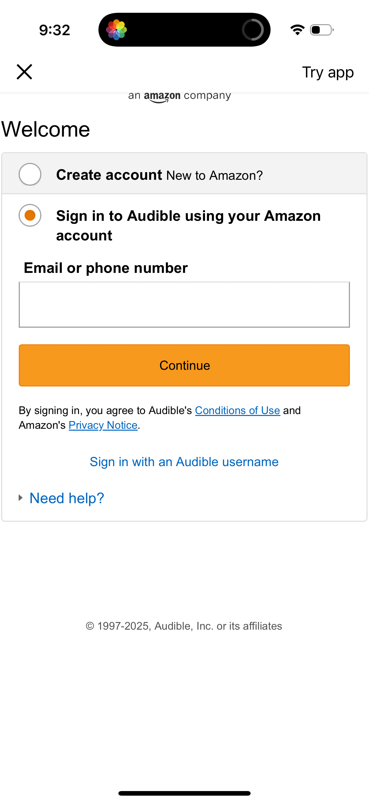Select the Create account radio button
The height and width of the screenshot is (803, 369).
pyautogui.click(x=30, y=175)
